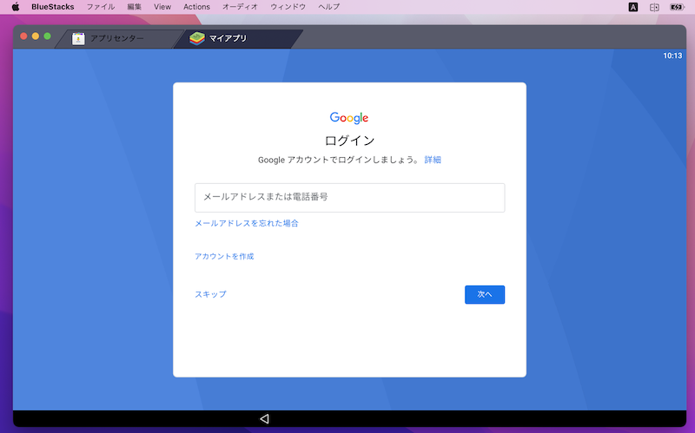695x433 pixels.
Task: Click the Android back triangle button
Action: point(264,419)
